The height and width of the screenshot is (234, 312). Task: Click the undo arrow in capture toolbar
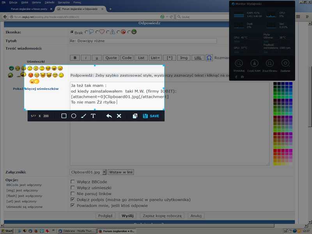pyautogui.click(x=109, y=116)
